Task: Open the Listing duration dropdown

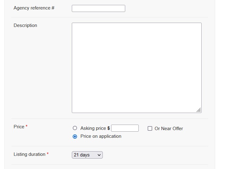Action: [x=87, y=155]
